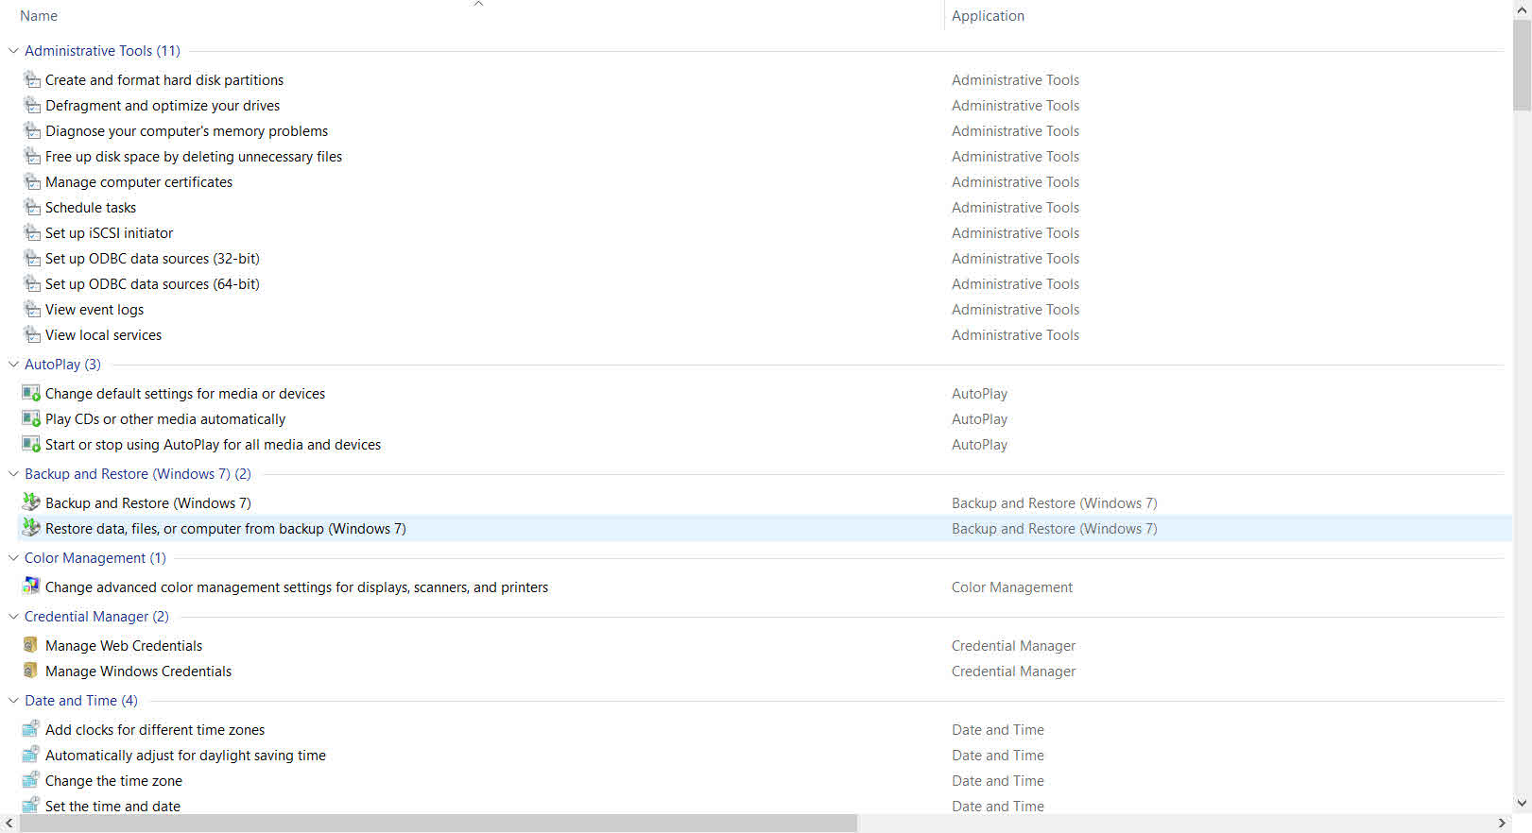Select the AutoPlay (3) group header
The width and height of the screenshot is (1532, 833).
click(x=62, y=365)
